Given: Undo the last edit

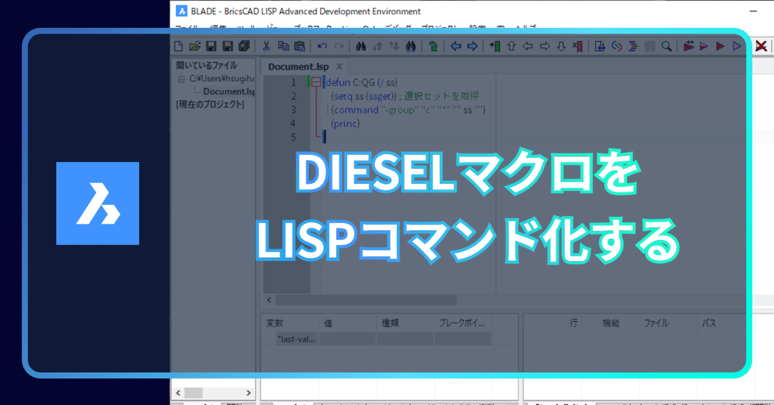Looking at the screenshot, I should coord(322,46).
